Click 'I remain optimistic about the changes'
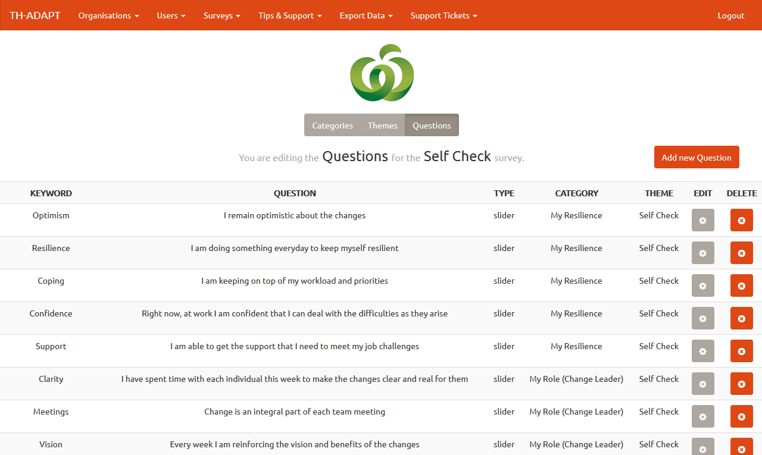Image resolution: width=762 pixels, height=455 pixels. 295,215
